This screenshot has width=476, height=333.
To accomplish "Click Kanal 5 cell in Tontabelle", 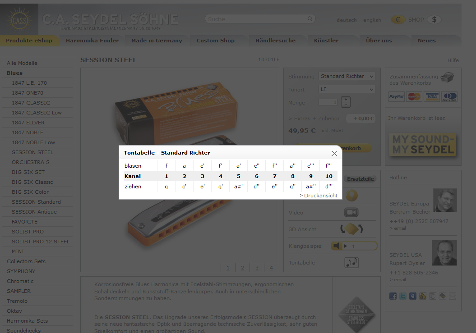I will (239, 176).
